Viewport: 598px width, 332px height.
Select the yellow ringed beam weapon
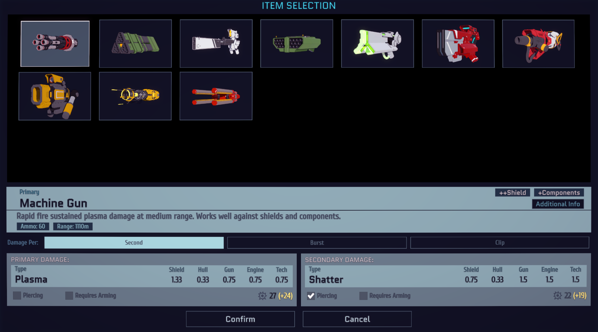135,96
